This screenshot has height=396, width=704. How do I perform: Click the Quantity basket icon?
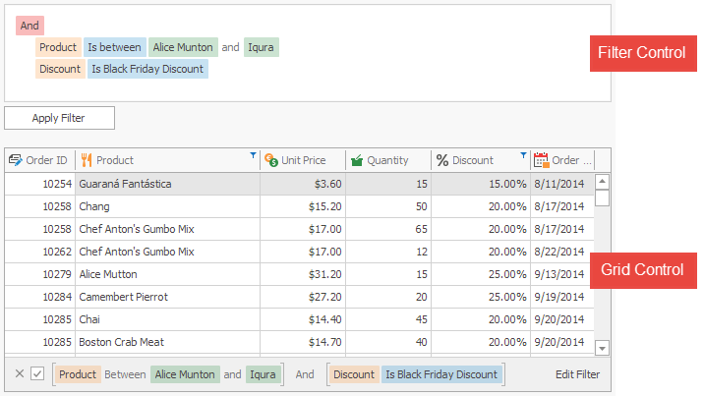[357, 160]
